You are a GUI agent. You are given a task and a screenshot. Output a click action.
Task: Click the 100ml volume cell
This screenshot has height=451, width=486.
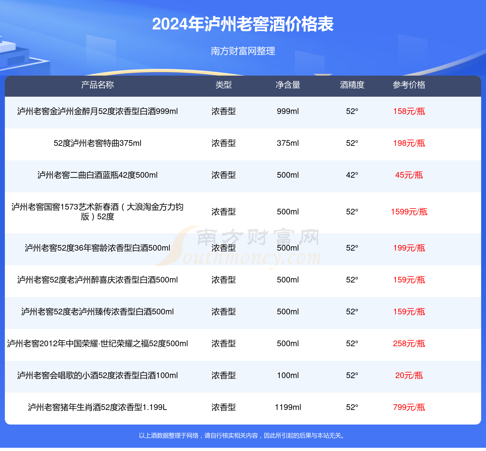coord(288,375)
